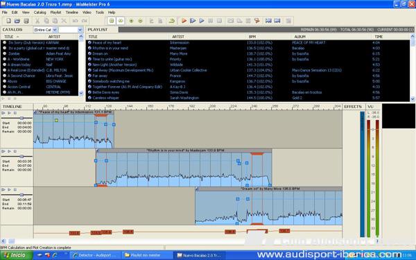Viewport: 416px width, 260px height.
Task: Click stop square icon on second timeline track
Action: 15,151
